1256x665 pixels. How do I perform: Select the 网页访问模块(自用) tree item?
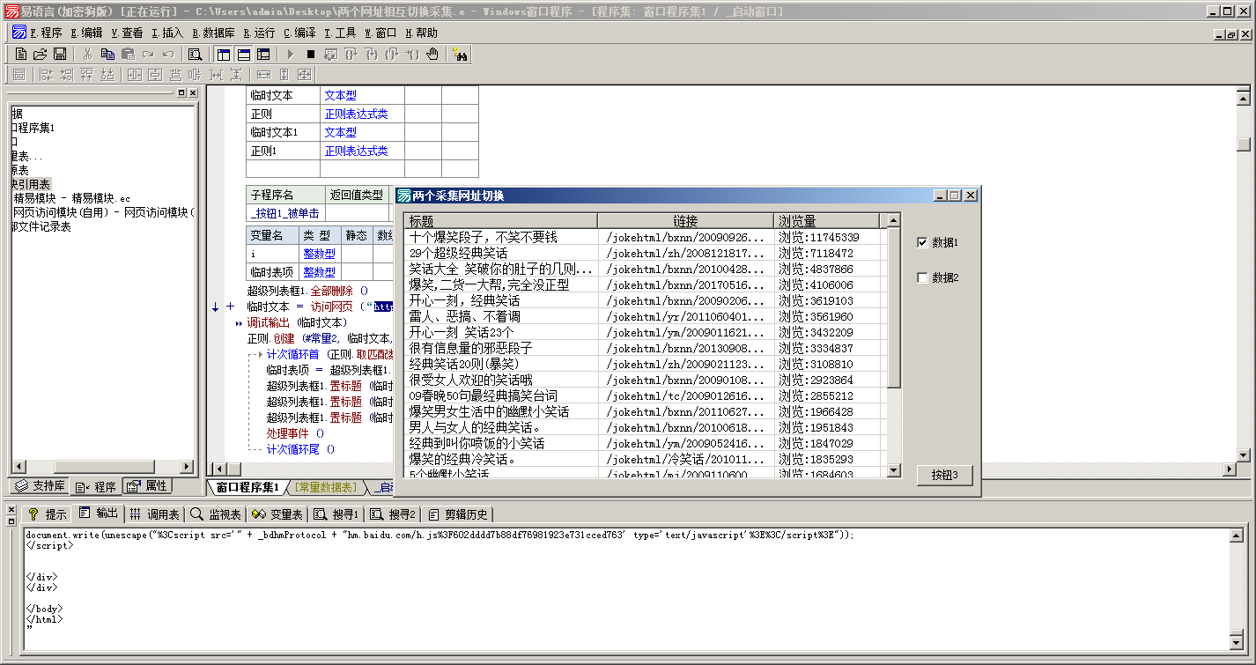(103, 212)
